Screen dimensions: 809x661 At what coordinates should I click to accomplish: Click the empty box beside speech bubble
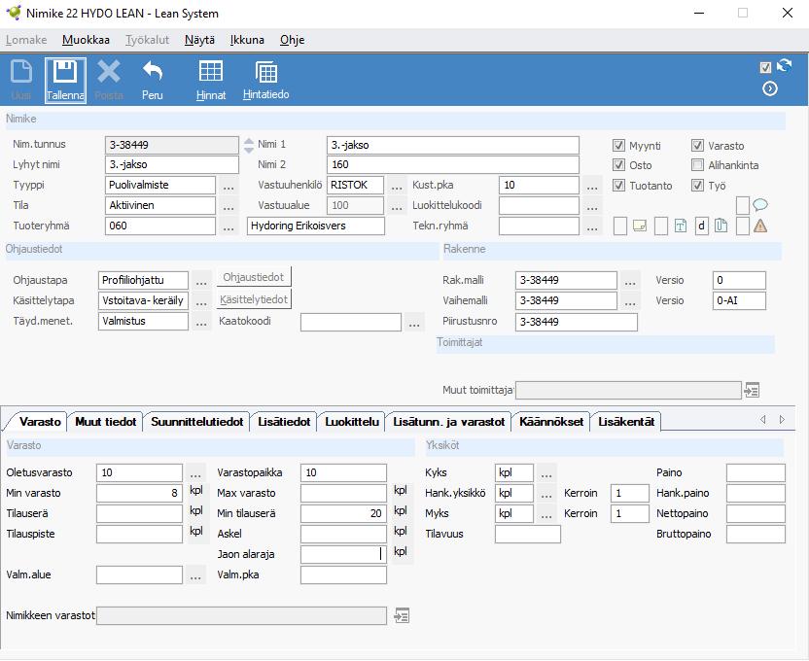tap(743, 205)
